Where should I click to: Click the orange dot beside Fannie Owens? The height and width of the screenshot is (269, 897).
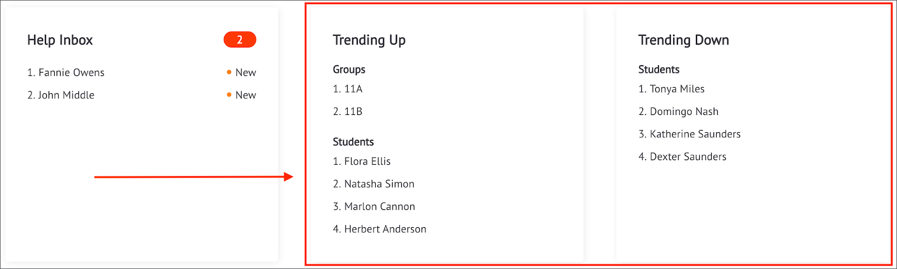(x=229, y=72)
